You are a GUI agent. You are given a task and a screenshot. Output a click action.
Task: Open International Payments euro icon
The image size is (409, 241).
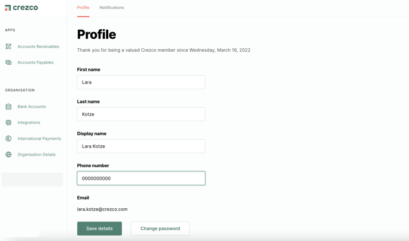pyautogui.click(x=8, y=139)
